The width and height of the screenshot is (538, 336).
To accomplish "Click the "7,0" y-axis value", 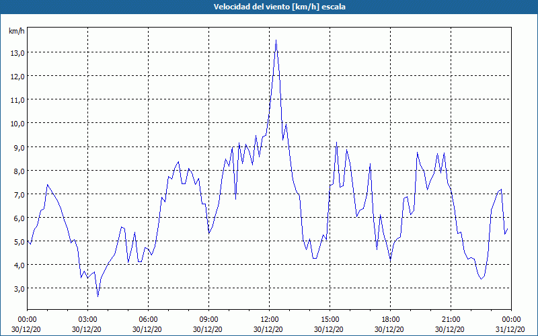I will click(x=19, y=194).
